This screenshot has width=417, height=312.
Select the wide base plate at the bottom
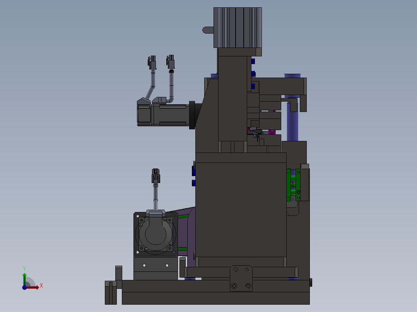pyautogui.click(x=216, y=292)
